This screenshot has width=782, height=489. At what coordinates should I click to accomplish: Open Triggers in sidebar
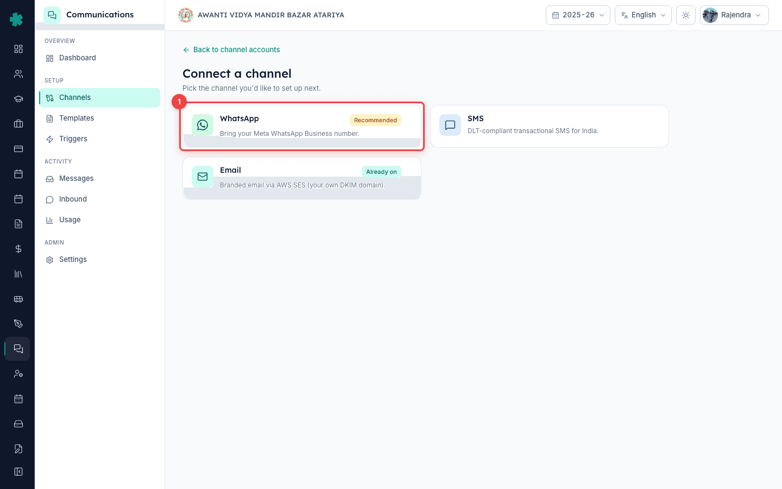(100, 139)
